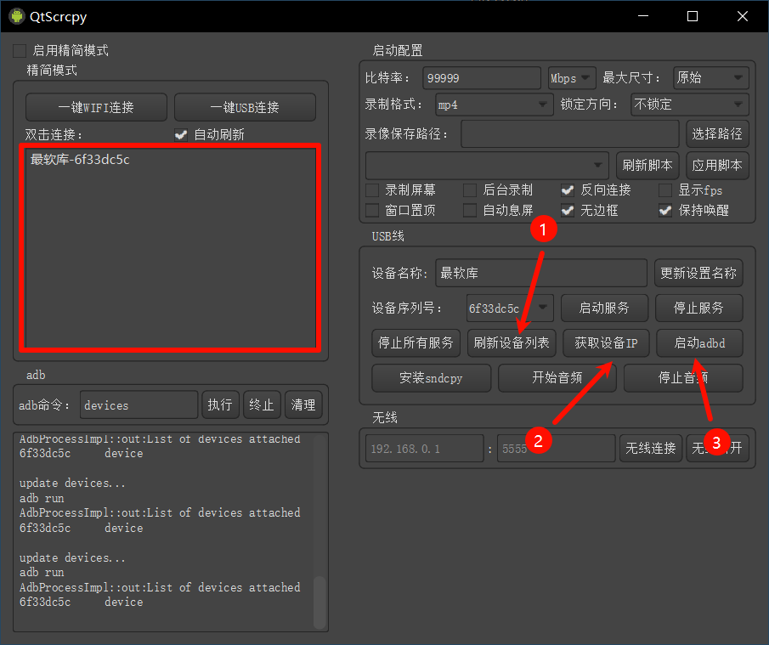Screen dimensions: 769x645
Task: Enable the 启用精简模式 checkbox
Action: tap(20, 51)
